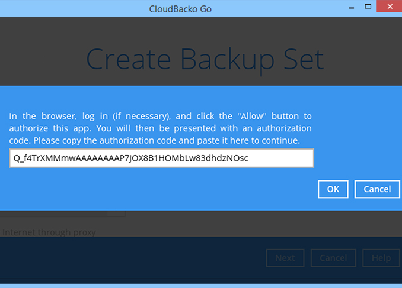
Task: Close the CloudBacko Go window
Action: click(x=390, y=7)
